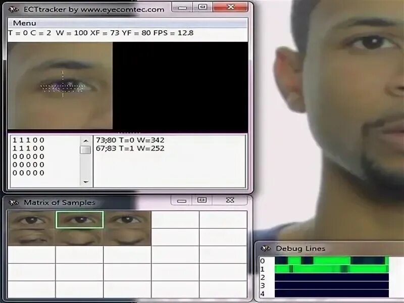Screen dimensions: 404x303
Task: Click the scrollbar thumb in matrix list
Action: click(85, 149)
